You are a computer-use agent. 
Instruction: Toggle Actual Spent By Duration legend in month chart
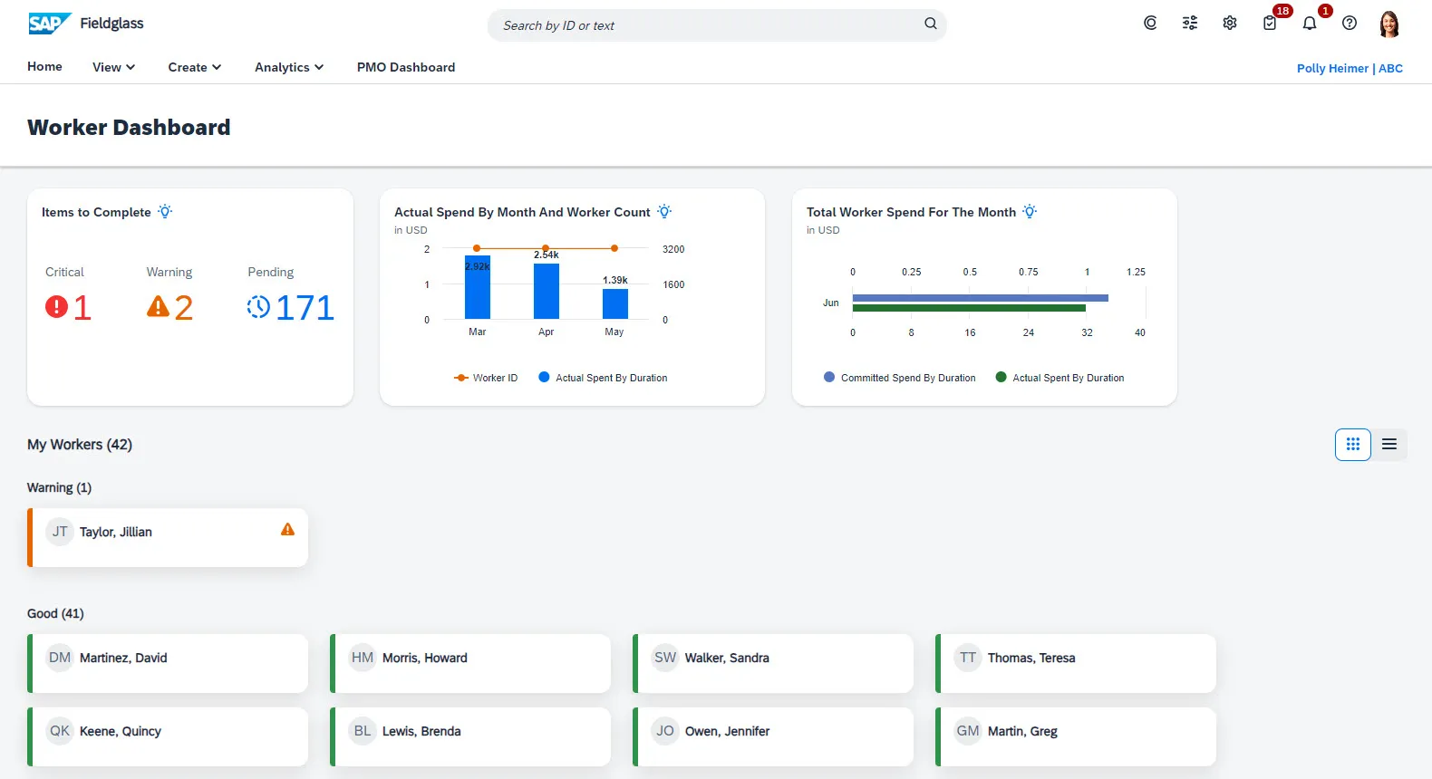pos(603,378)
